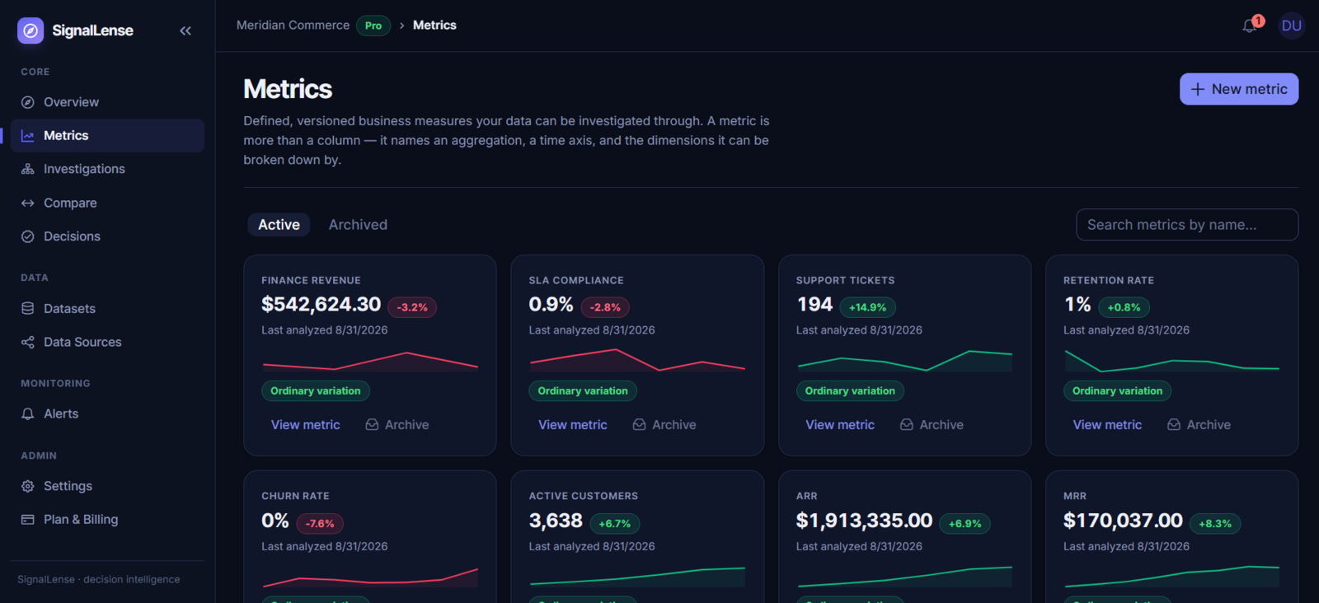1319x603 pixels.
Task: Click the +6.7% badge on Active Customers card
Action: click(615, 524)
